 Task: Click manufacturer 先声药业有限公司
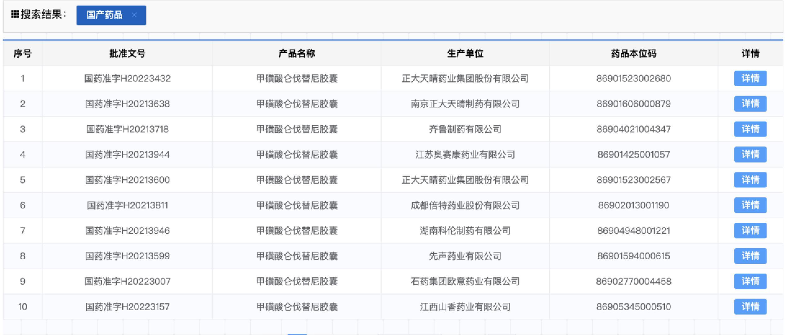[x=465, y=256]
